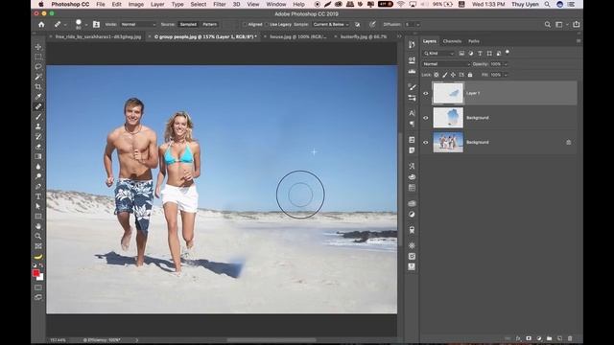Select the Dodge tool
The width and height of the screenshot is (614, 345).
click(38, 176)
